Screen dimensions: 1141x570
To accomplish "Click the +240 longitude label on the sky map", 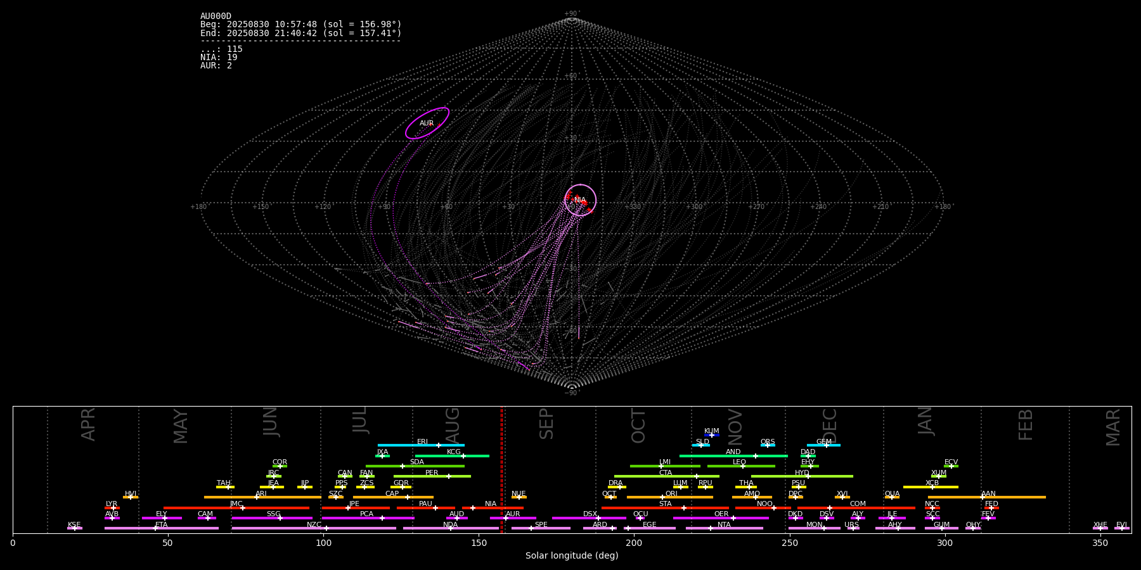I will click(x=818, y=207).
